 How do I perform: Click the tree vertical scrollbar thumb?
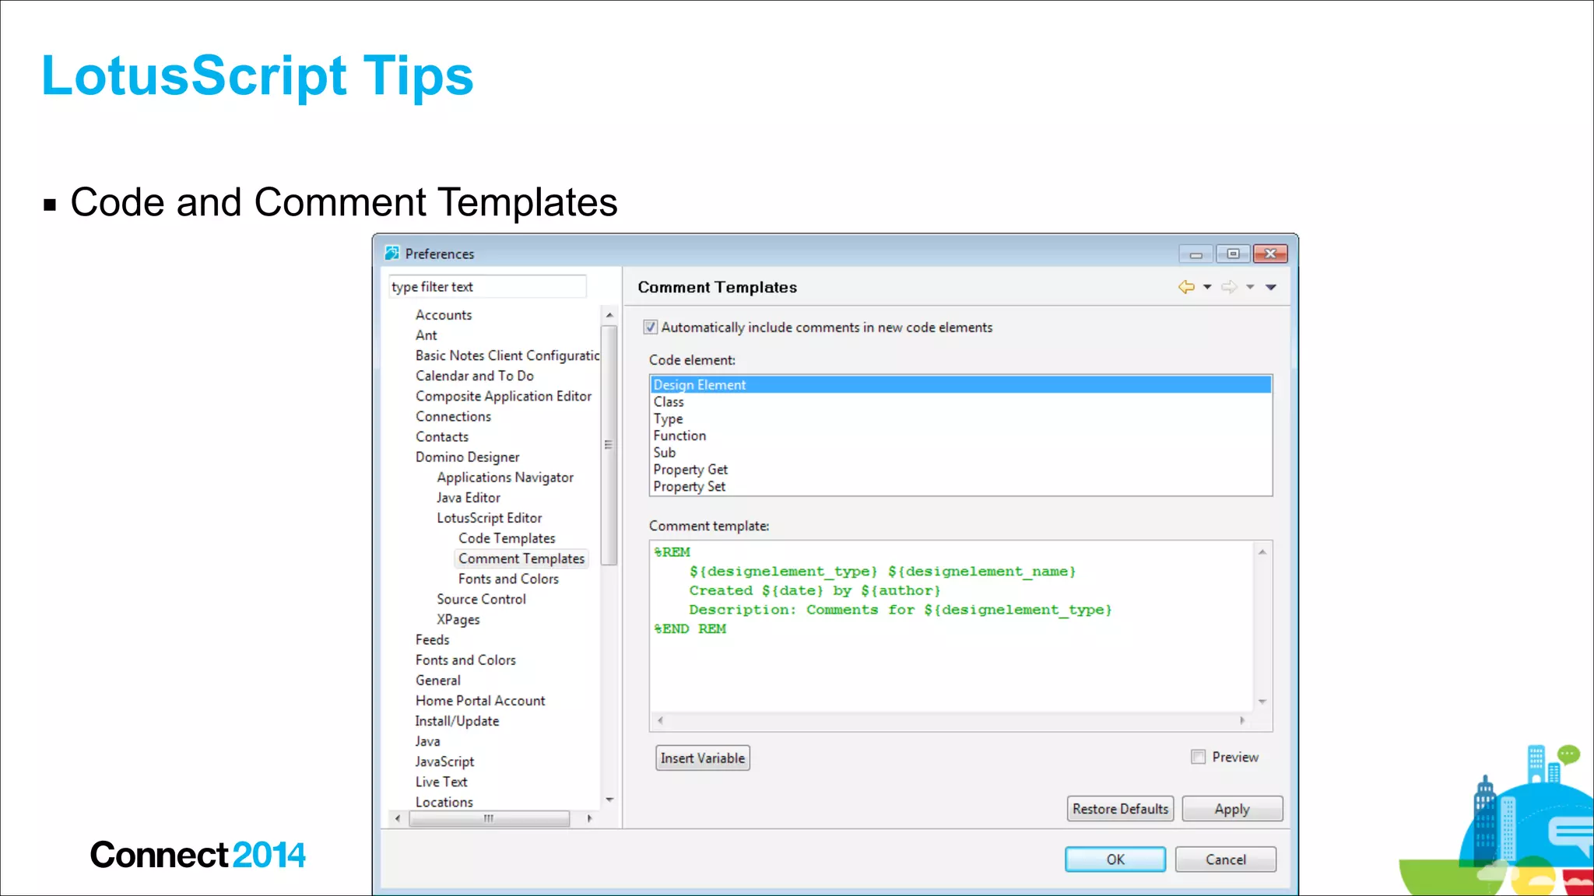point(609,445)
